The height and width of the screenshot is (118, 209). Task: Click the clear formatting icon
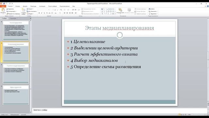[61, 10]
